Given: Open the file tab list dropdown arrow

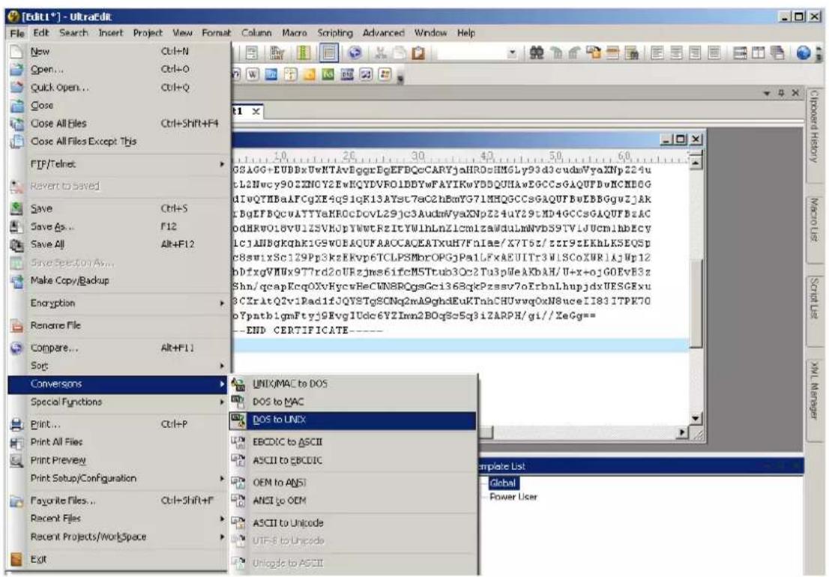Looking at the screenshot, I should pos(767,94).
